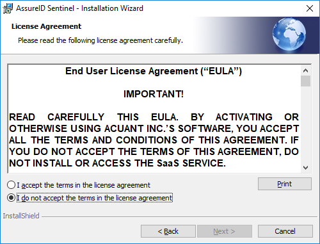Click the EULA scrollbar up arrow
Image resolution: width=320 pixels, height=244 pixels.
click(x=305, y=70)
